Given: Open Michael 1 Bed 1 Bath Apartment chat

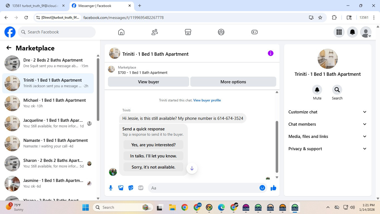Looking at the screenshot, I should click(x=48, y=103).
